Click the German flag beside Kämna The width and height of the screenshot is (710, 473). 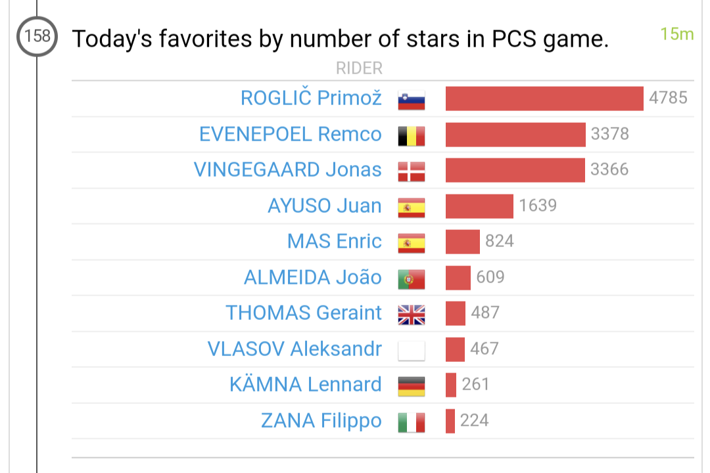point(412,386)
